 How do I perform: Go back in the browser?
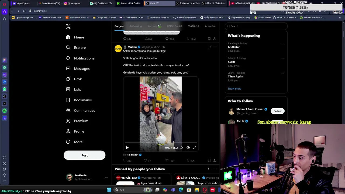[x=12, y=11]
